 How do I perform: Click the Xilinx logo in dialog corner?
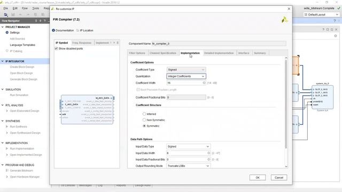(284, 20)
